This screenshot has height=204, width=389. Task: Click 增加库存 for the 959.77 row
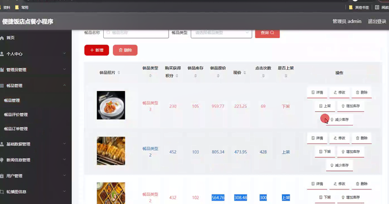[x=351, y=106]
